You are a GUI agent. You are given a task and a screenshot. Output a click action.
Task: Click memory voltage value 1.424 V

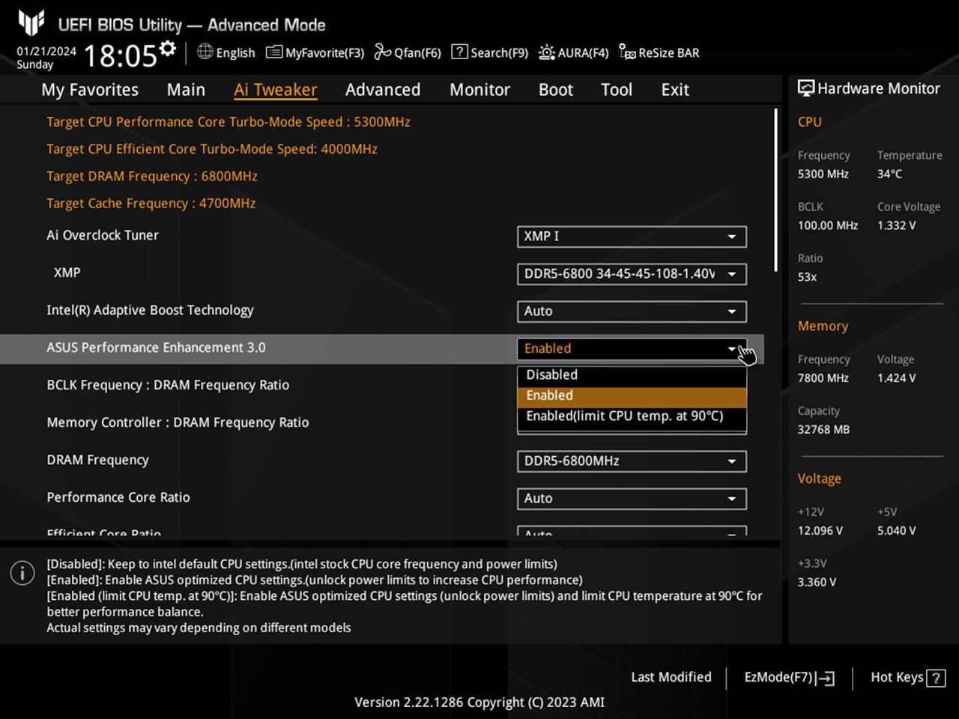[897, 378]
